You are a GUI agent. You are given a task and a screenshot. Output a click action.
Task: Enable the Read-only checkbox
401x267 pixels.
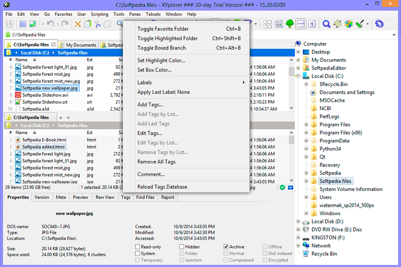[137, 247]
